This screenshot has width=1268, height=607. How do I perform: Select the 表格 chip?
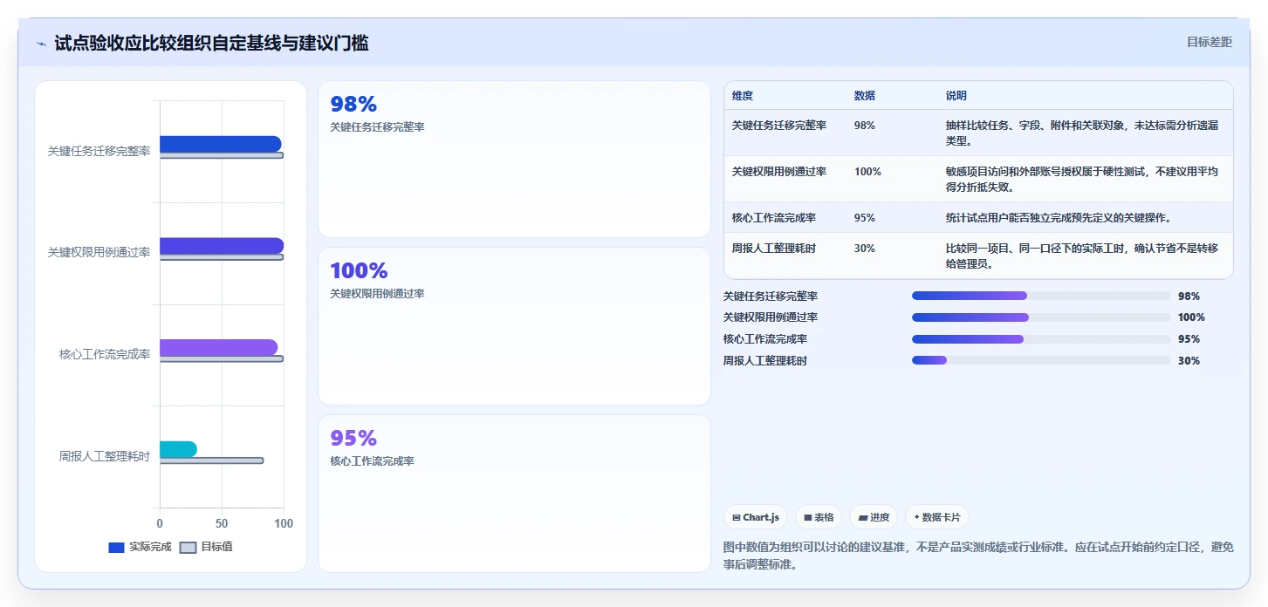point(819,517)
